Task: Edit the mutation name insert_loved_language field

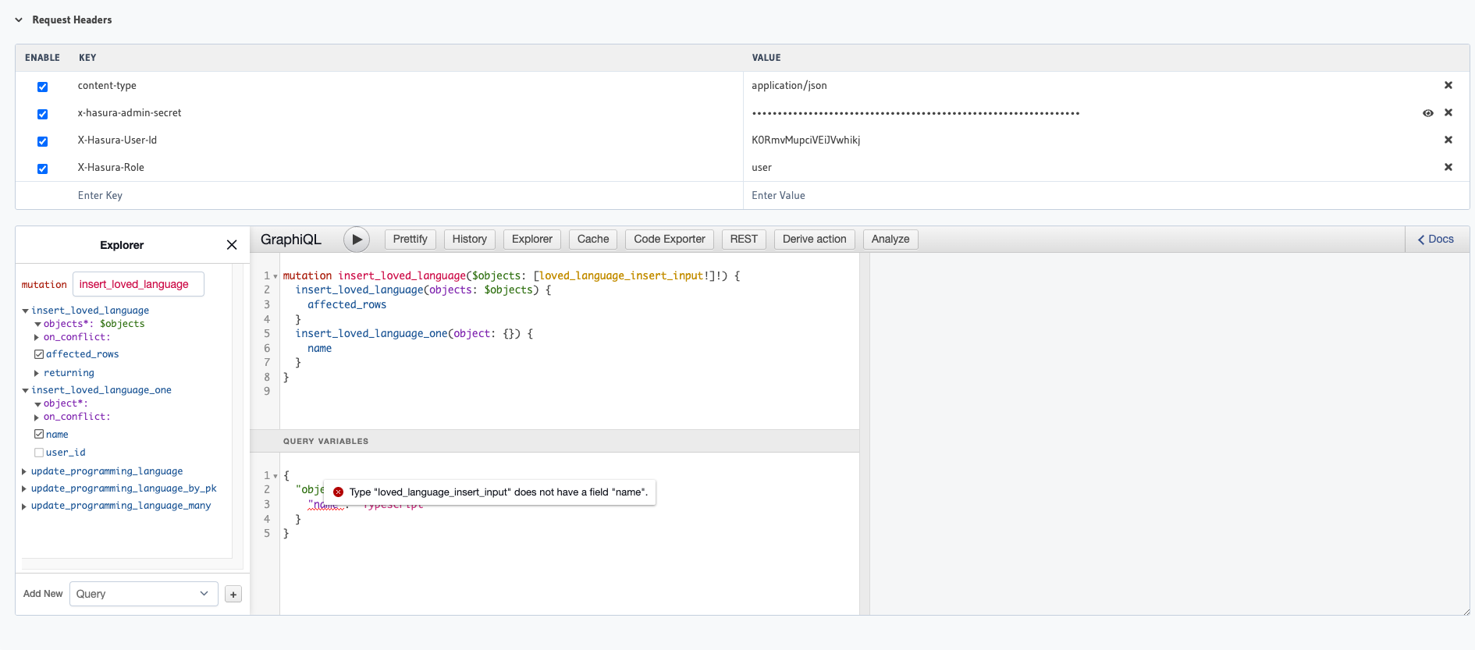Action: (x=138, y=284)
